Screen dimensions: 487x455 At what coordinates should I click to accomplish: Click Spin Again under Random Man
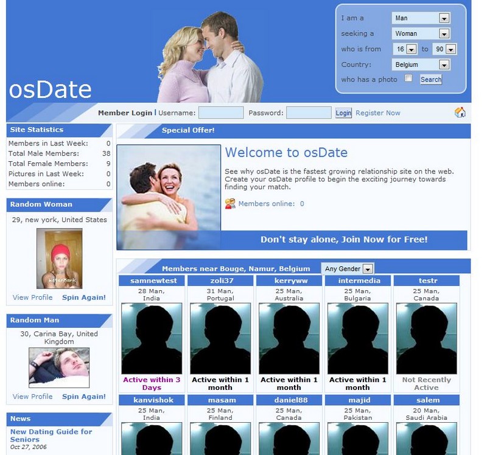(x=84, y=397)
